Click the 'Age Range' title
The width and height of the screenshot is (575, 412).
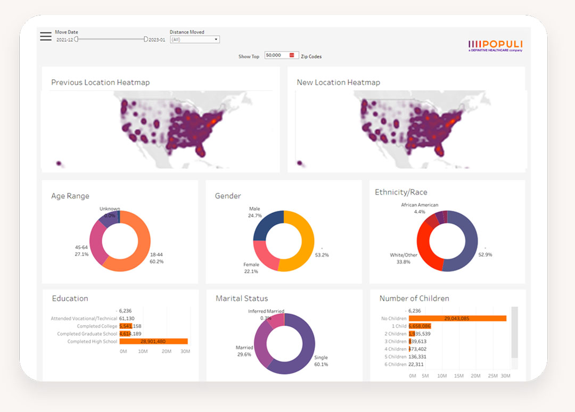pos(70,196)
